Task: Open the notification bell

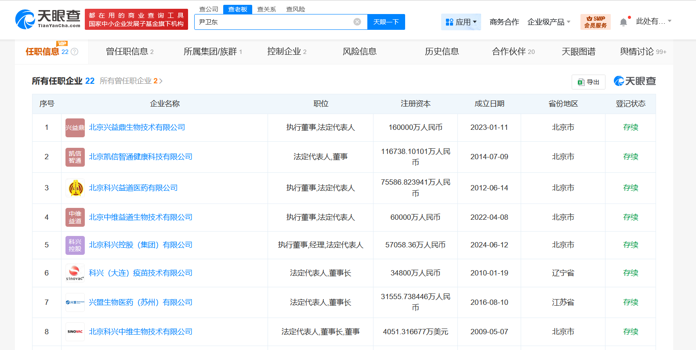Action: pos(623,22)
